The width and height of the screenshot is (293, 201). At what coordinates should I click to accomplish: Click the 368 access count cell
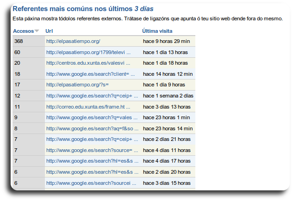click(19, 41)
